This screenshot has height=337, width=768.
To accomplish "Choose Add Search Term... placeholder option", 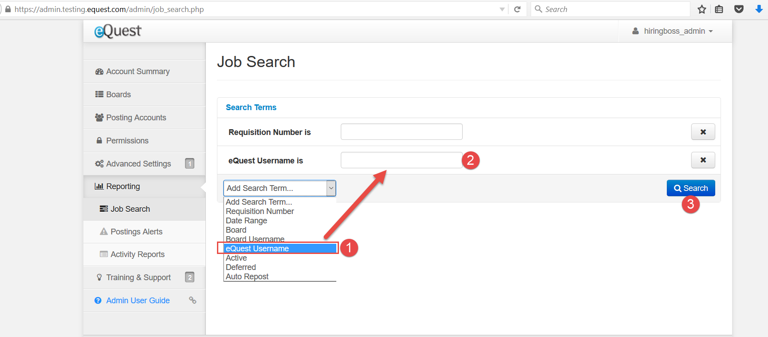I will tap(280, 202).
